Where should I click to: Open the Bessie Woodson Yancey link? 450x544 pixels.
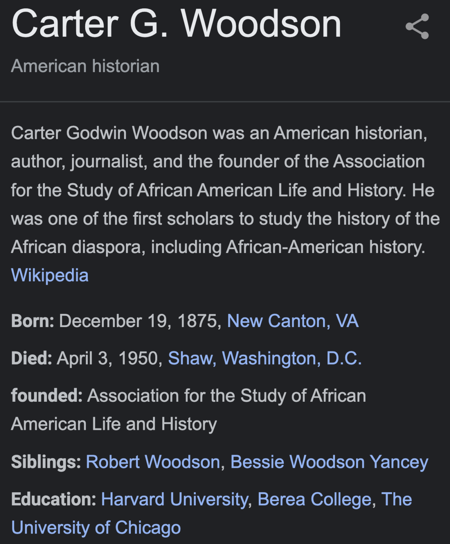pos(329,462)
